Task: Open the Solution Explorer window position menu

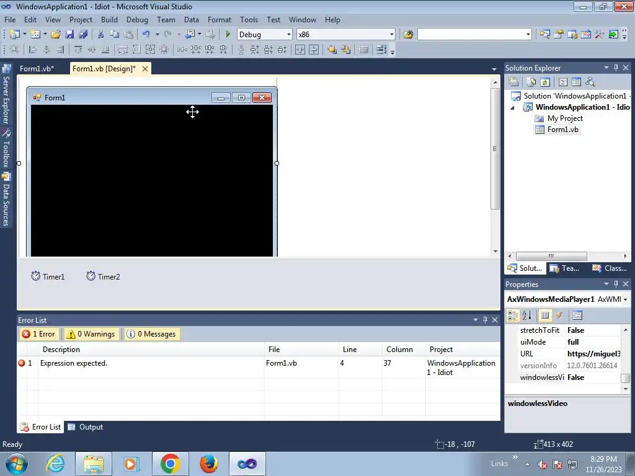Action: click(606, 68)
